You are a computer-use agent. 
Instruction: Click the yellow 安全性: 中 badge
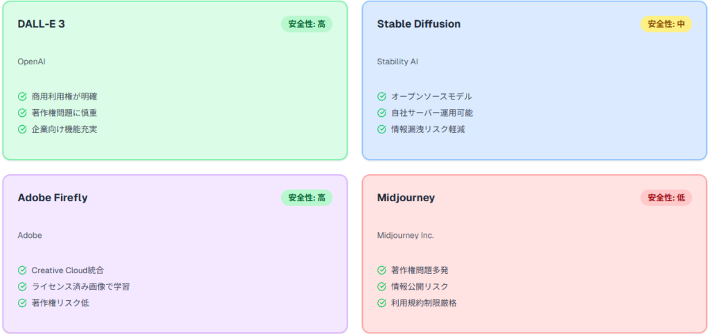[665, 24]
